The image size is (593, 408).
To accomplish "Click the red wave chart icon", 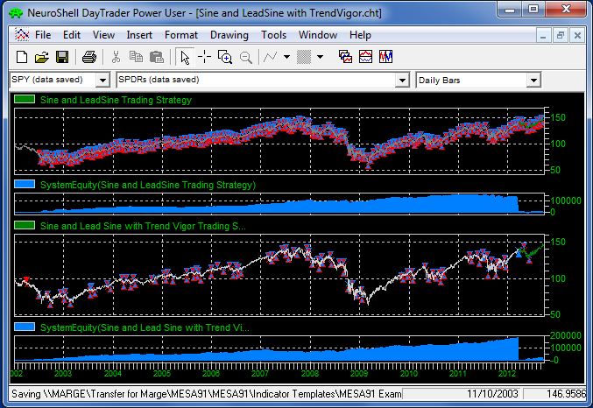I will tap(366, 57).
